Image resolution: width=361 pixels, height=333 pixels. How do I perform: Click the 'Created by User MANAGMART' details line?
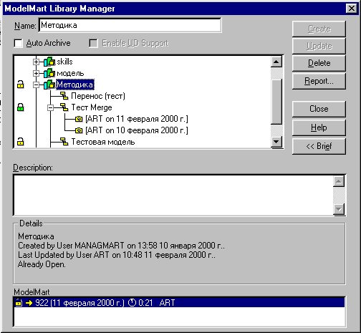121,246
